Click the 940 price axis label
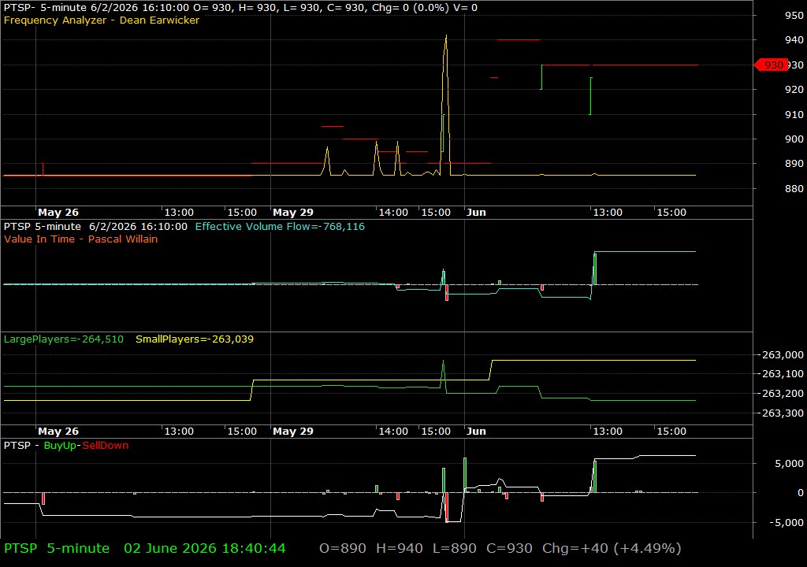 (x=794, y=40)
